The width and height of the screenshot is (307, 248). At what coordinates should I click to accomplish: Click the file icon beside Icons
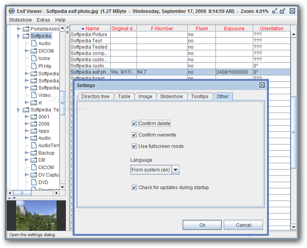[x=34, y=58]
